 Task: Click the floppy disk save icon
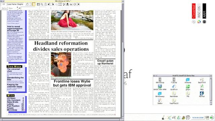tap(38, 4)
